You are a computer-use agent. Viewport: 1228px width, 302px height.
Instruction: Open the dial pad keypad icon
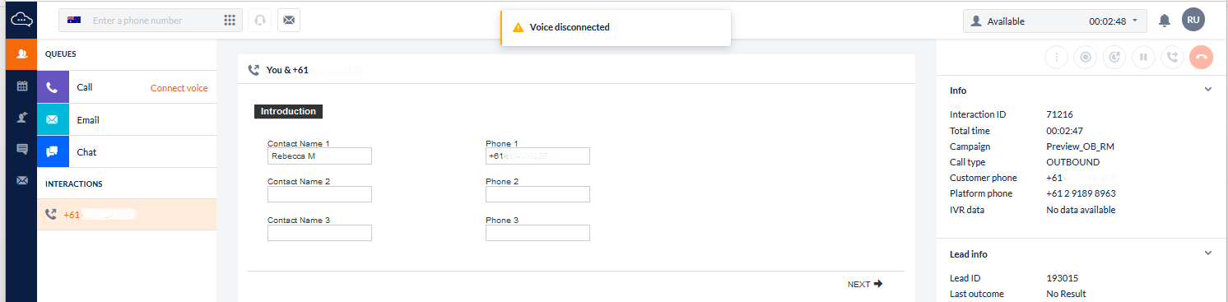coord(230,21)
